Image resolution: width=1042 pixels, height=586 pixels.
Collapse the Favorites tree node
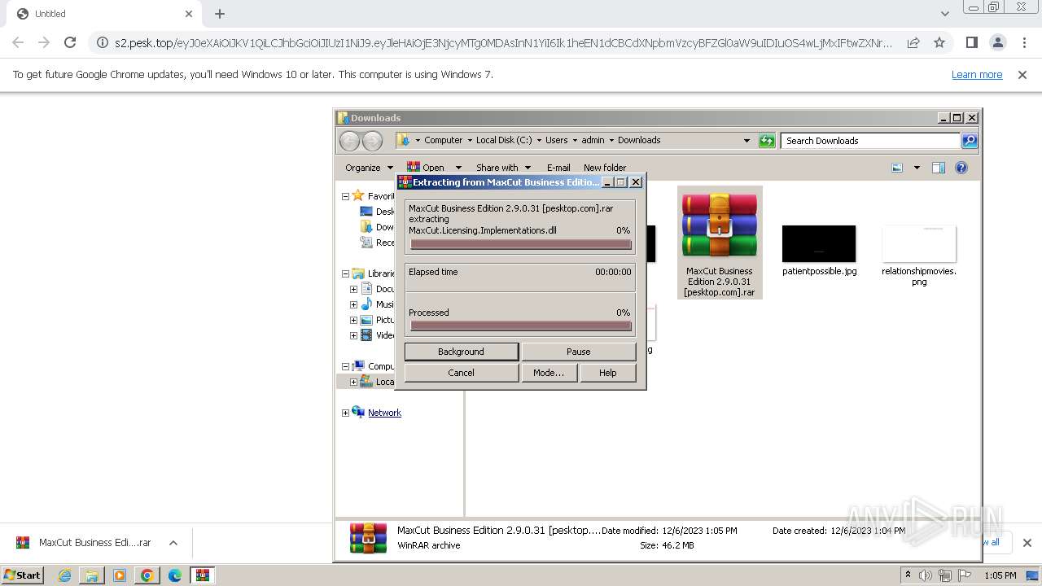(345, 196)
